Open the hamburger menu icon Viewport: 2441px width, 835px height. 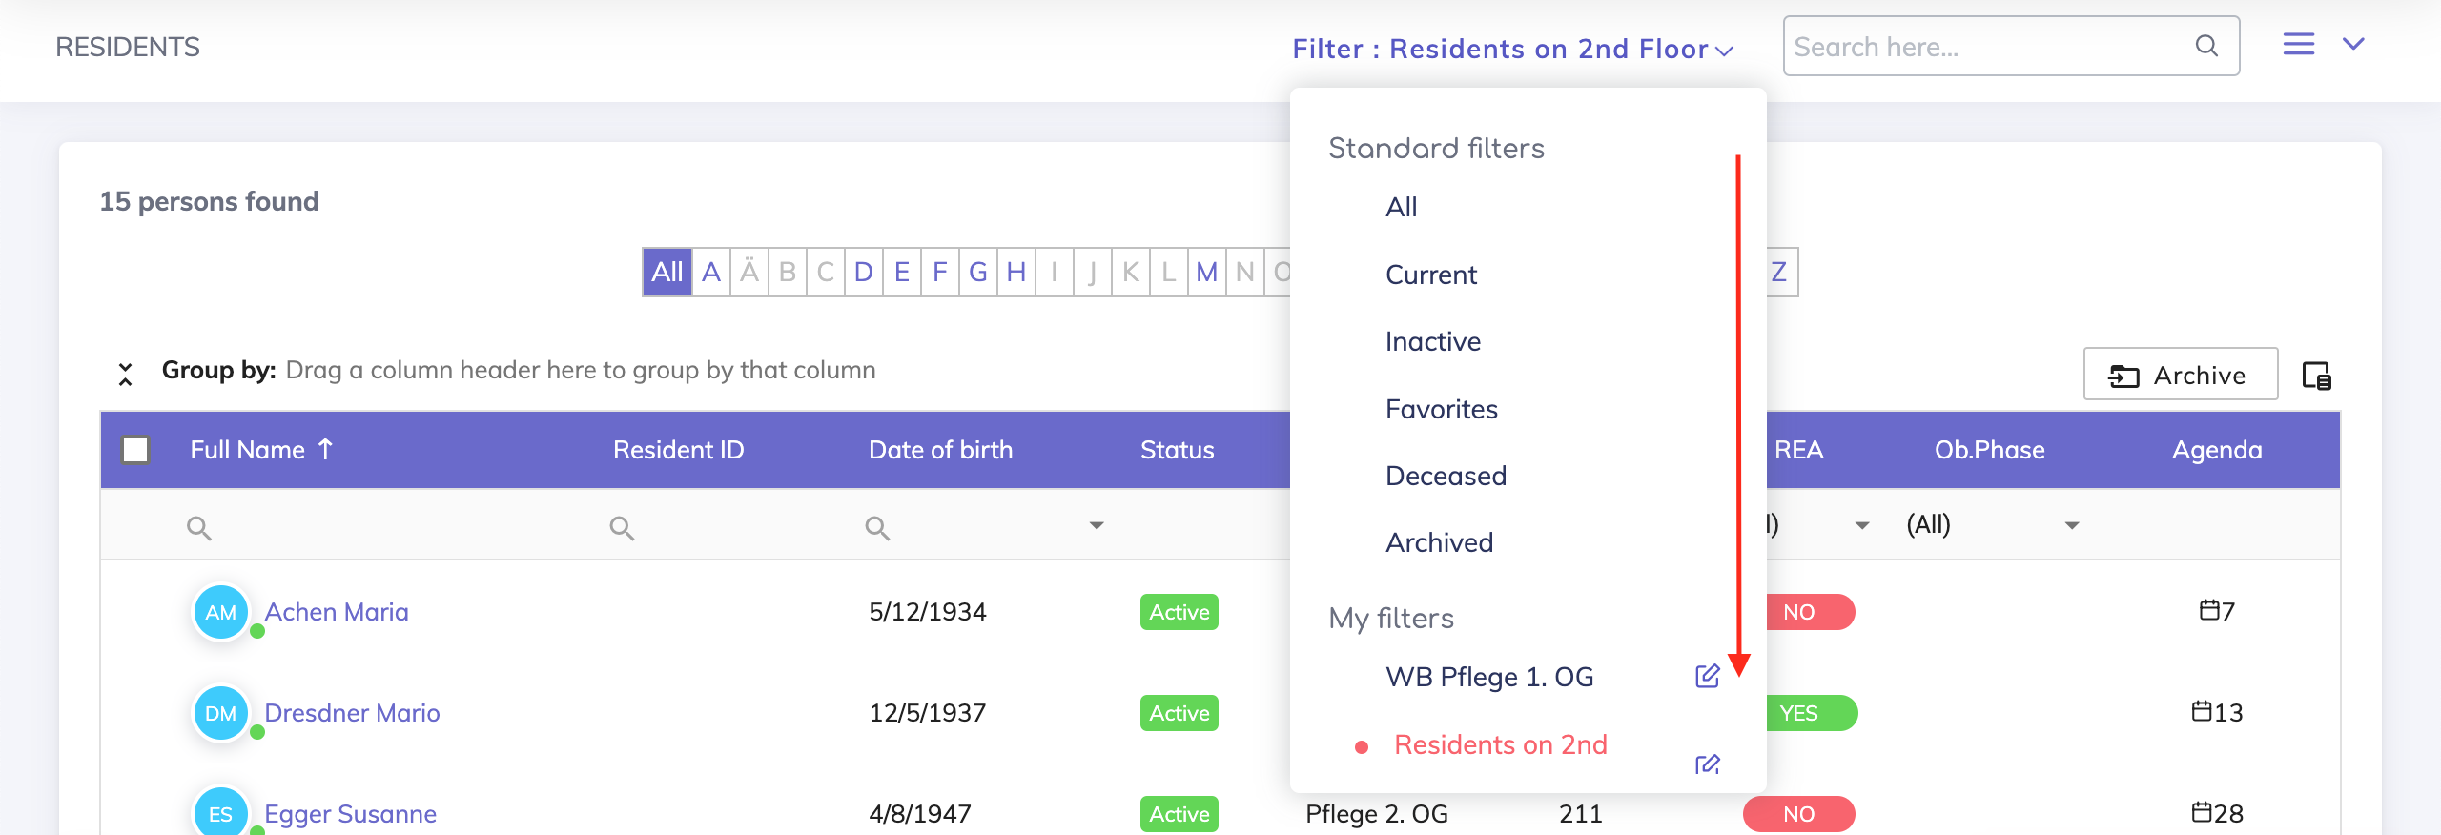(x=2298, y=44)
